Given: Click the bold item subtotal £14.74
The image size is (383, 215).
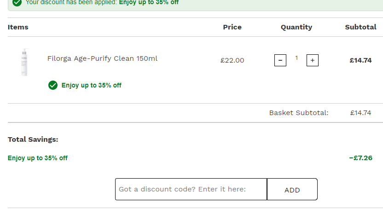Looking at the screenshot, I should point(360,60).
